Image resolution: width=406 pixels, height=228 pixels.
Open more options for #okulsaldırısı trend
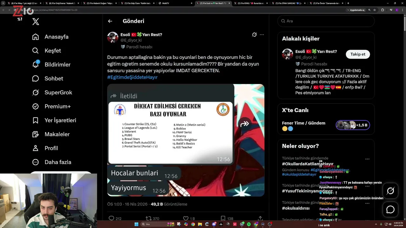[367, 203]
